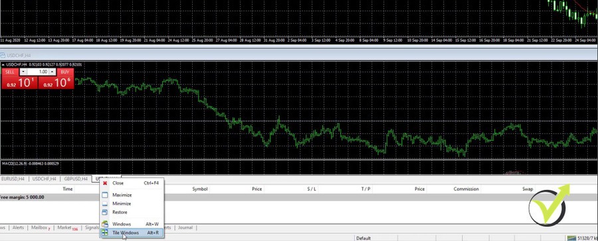Click the Minimize icon in the context menu

(105, 204)
